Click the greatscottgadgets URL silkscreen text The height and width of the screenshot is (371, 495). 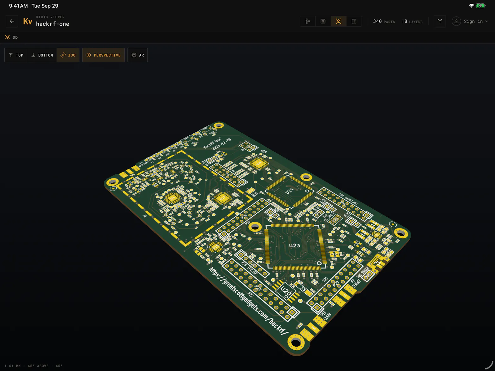tap(249, 301)
